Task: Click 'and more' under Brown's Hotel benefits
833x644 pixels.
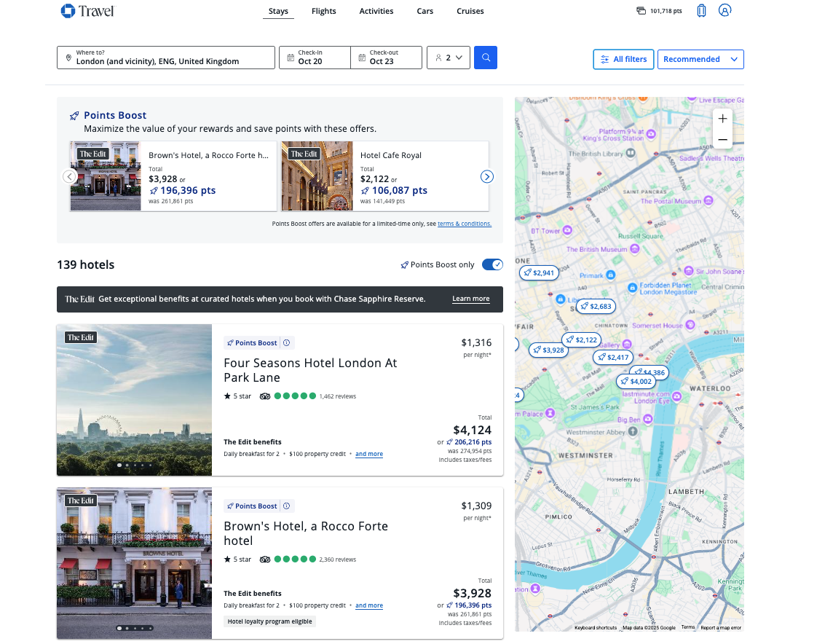Action: click(369, 605)
